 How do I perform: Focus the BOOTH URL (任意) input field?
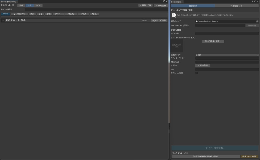(220, 26)
